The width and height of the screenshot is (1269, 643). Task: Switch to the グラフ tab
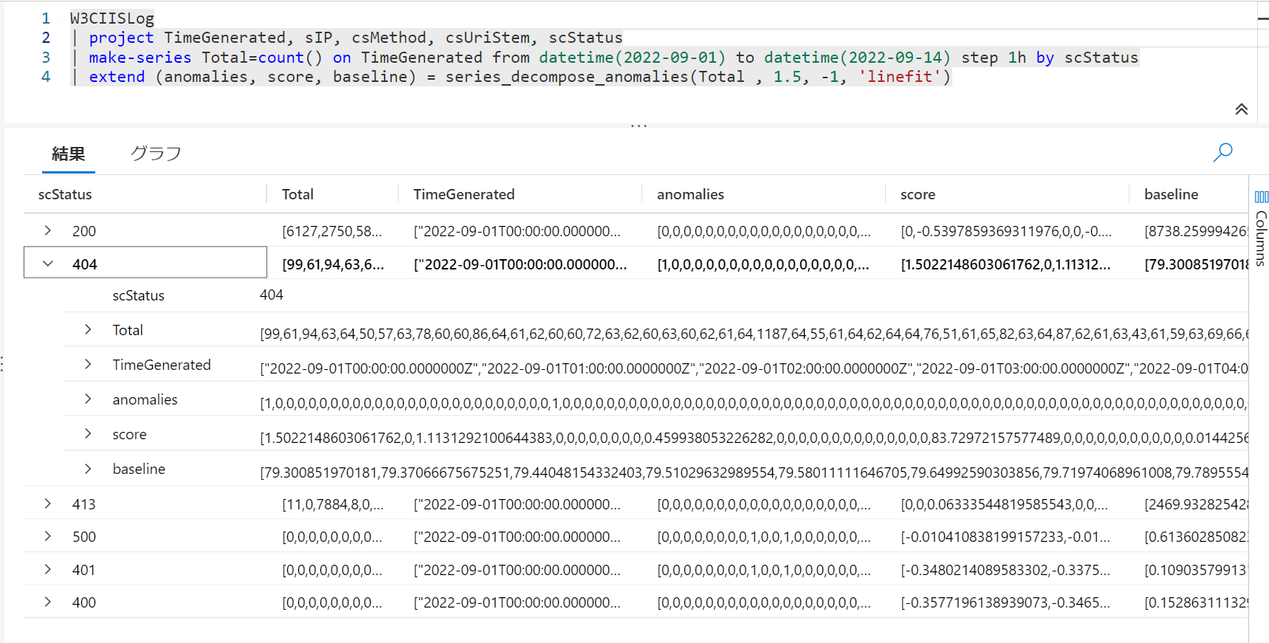(156, 154)
